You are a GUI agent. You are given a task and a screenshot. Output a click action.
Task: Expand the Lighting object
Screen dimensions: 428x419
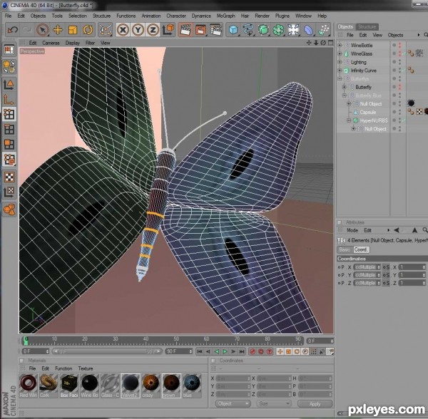[x=340, y=62]
